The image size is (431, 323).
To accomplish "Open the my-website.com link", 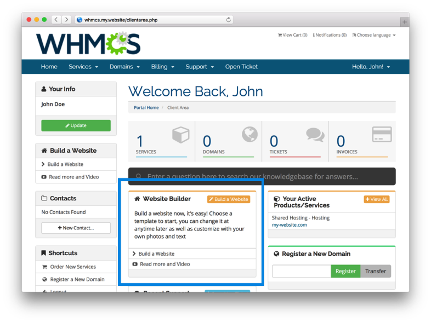I will [289, 225].
